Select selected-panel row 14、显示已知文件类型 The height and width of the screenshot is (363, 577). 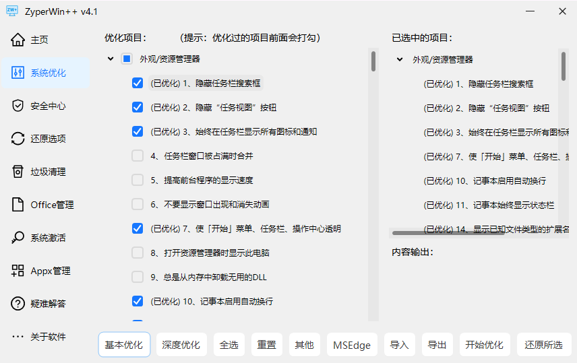[496, 229]
